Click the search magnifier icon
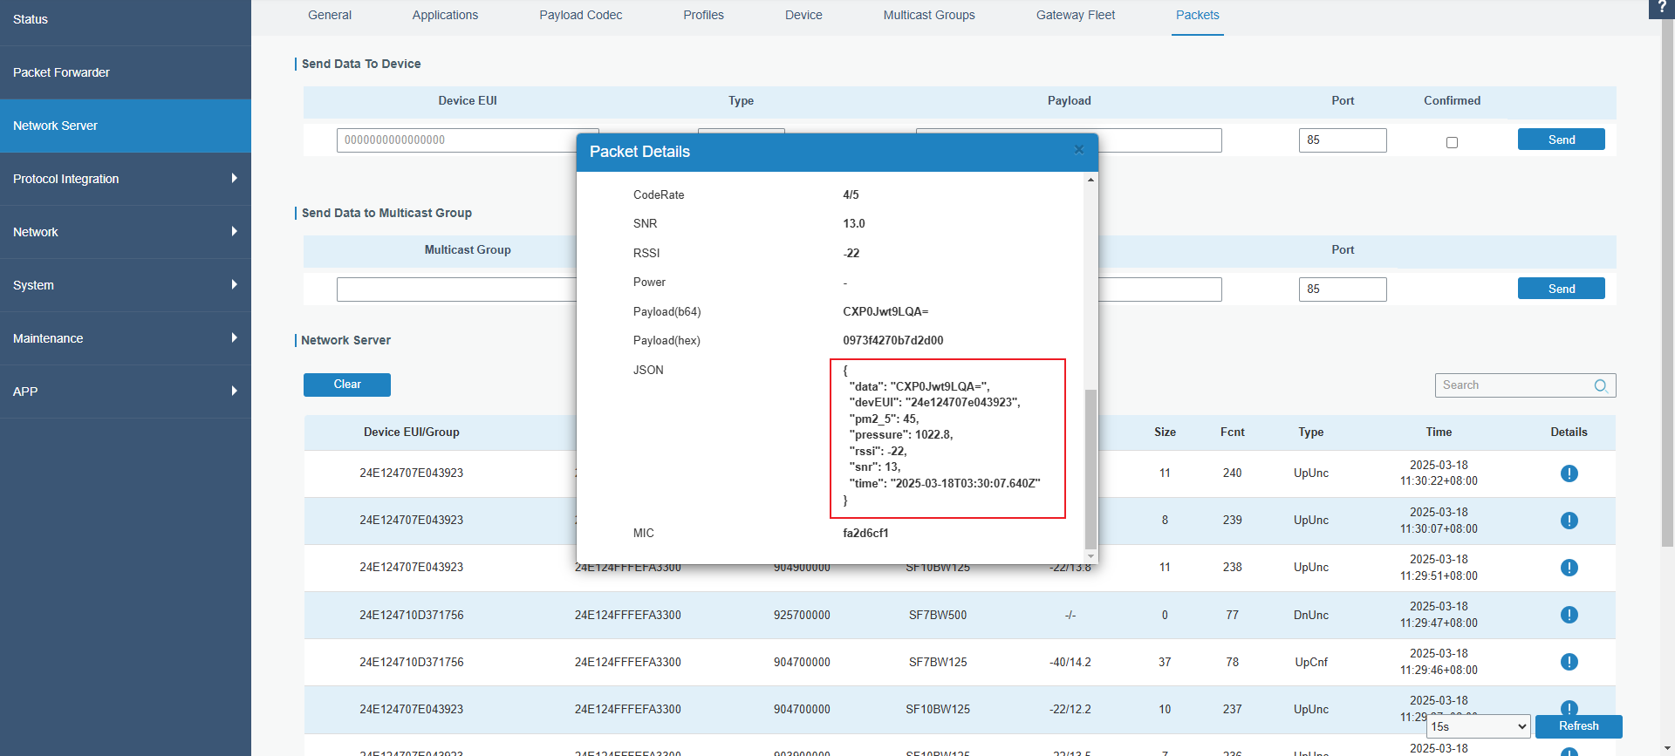Screen dimensions: 1675x756 pyautogui.click(x=1601, y=385)
